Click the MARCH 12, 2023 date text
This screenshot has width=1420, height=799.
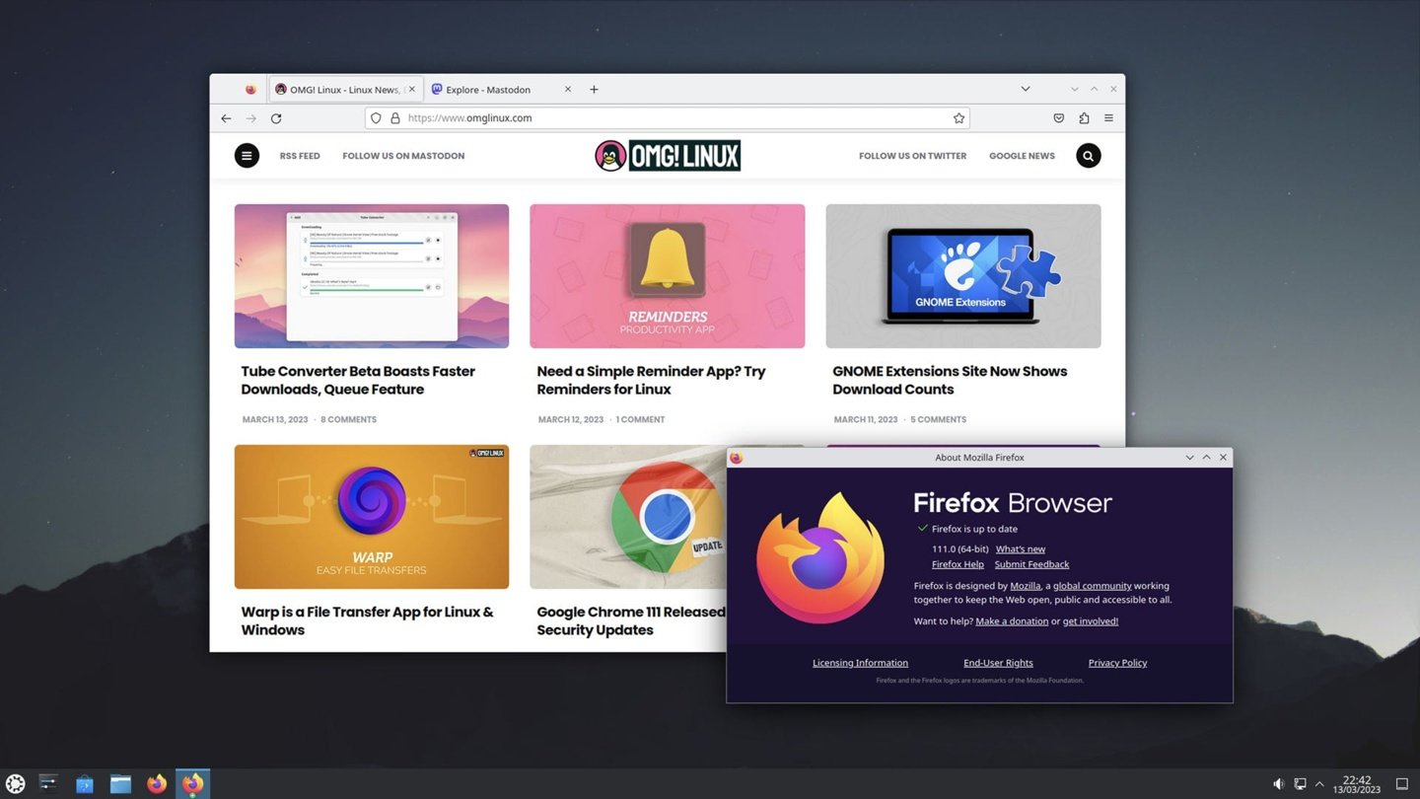click(571, 420)
